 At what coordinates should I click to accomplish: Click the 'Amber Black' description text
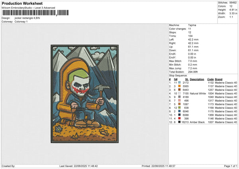click(197, 122)
